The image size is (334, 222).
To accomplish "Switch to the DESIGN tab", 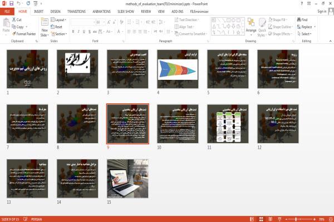I will tap(55, 12).
